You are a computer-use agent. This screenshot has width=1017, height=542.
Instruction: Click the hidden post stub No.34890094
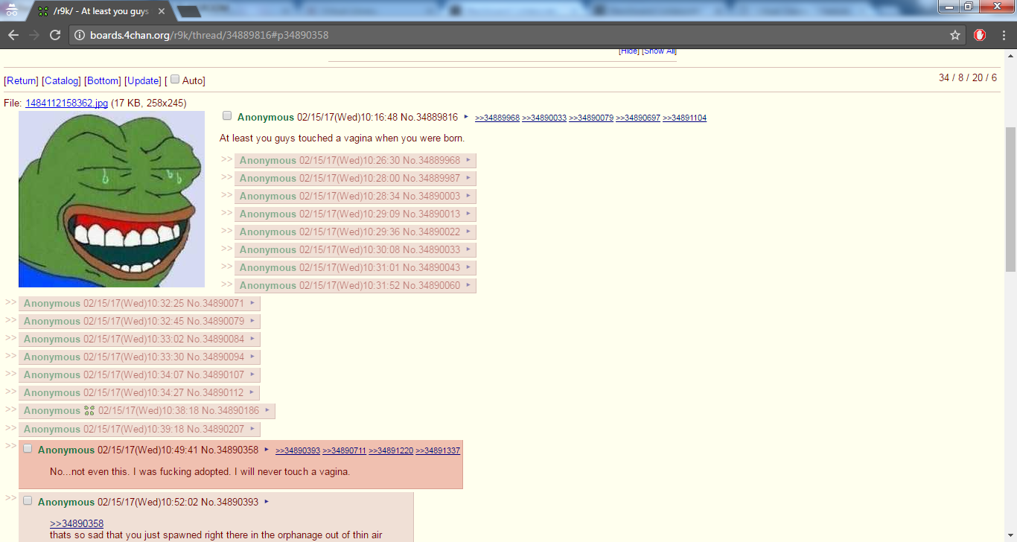pos(139,357)
